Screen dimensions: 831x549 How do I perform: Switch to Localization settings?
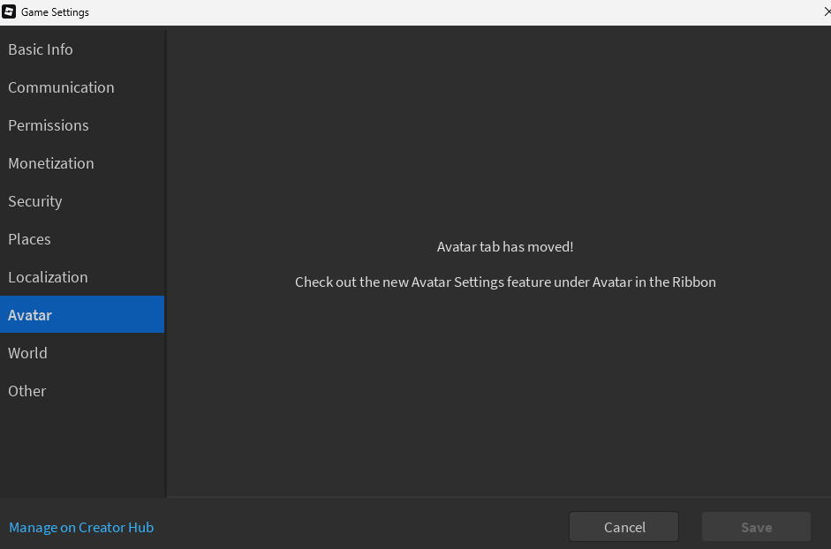[x=48, y=277]
